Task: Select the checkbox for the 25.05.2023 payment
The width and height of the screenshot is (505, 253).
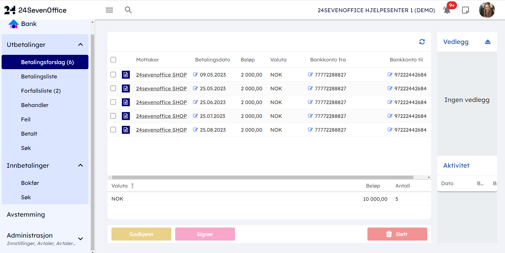Action: pyautogui.click(x=113, y=88)
